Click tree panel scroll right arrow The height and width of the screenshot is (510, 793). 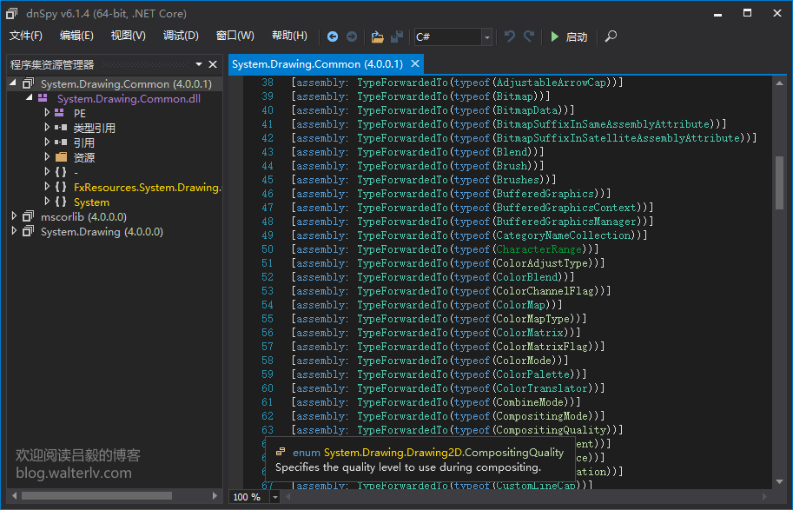[215, 496]
